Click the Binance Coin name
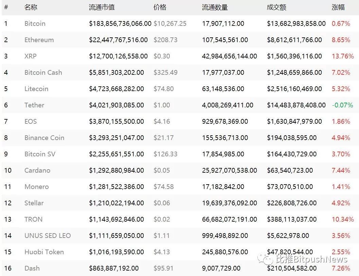The image size is (359, 276). coord(44,138)
